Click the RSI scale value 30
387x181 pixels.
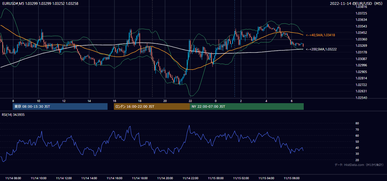coord(357,154)
